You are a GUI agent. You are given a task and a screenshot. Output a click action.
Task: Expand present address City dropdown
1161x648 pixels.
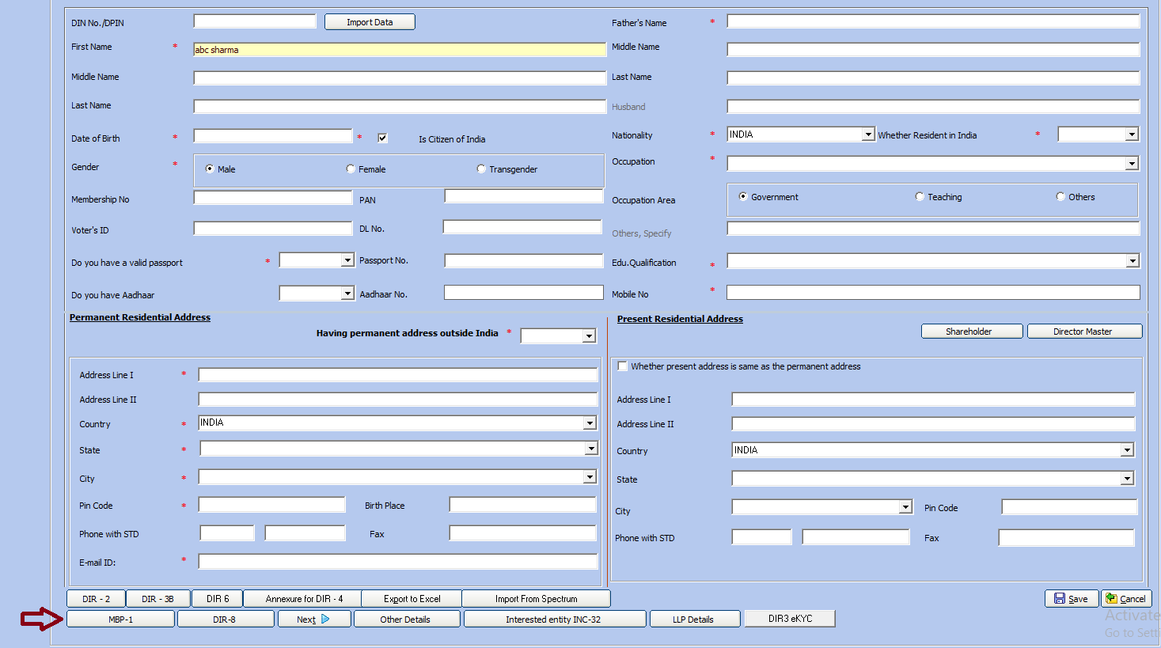click(x=906, y=507)
